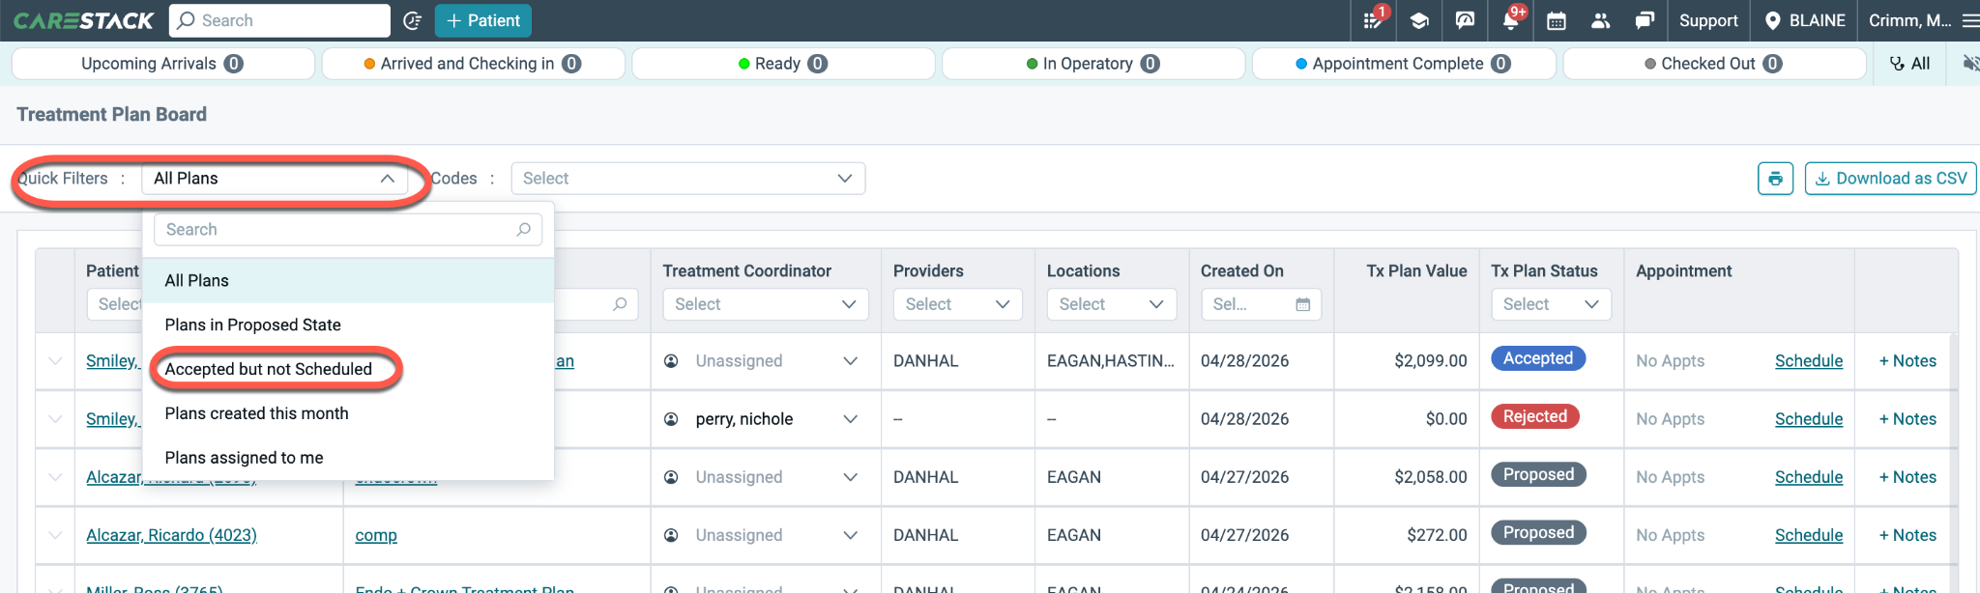Screen dimensions: 1980x593
Task: Open the Support menu
Action: pyautogui.click(x=1708, y=20)
